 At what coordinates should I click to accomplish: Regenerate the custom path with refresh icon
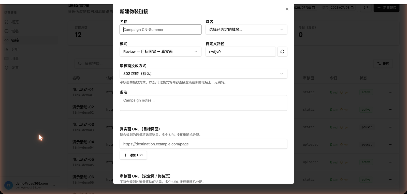point(282,52)
